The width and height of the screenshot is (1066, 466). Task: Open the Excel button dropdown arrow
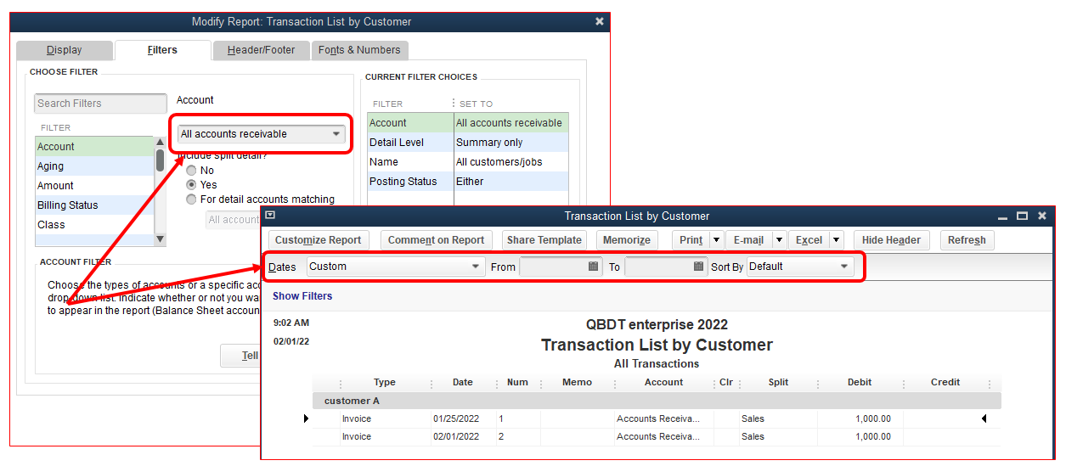pos(837,240)
